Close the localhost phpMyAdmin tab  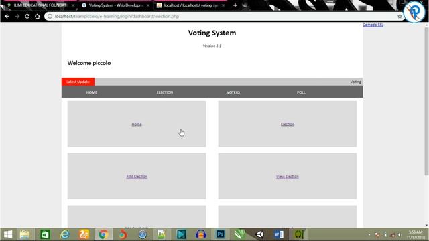click(x=223, y=5)
